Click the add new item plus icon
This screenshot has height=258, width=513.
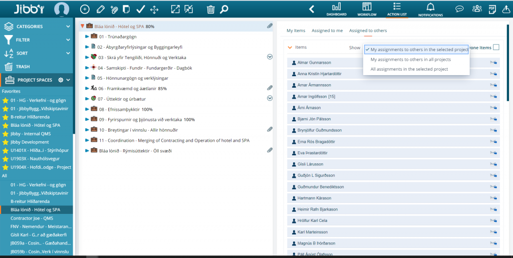[x=85, y=10]
